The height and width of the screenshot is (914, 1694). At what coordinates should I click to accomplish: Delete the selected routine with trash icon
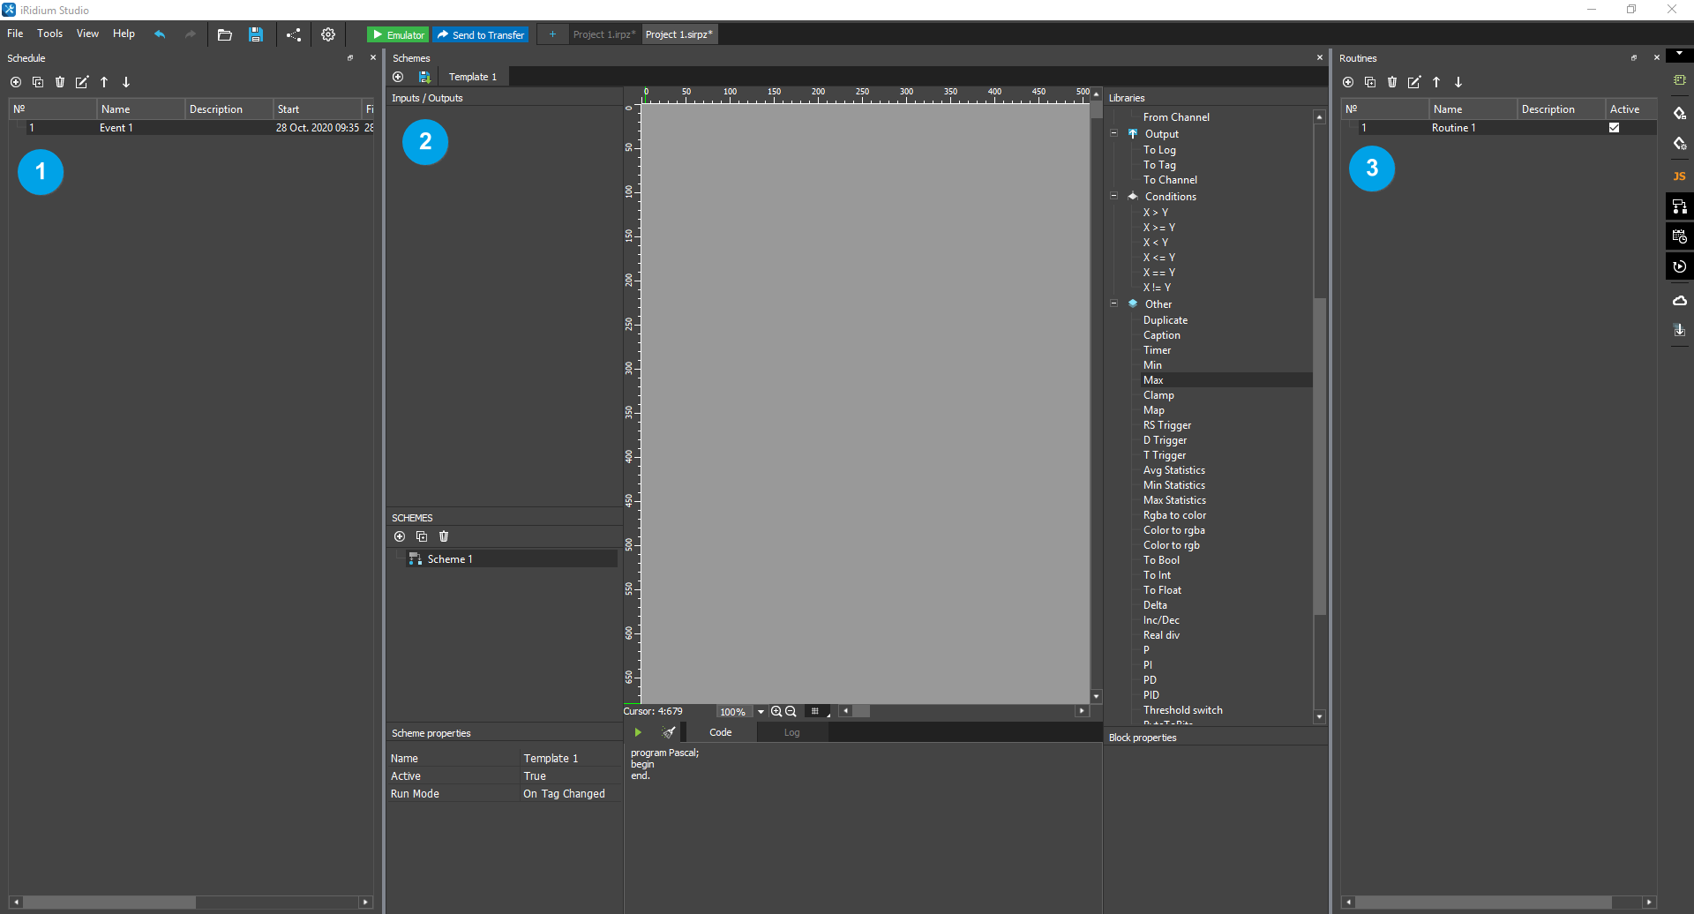tap(1392, 82)
